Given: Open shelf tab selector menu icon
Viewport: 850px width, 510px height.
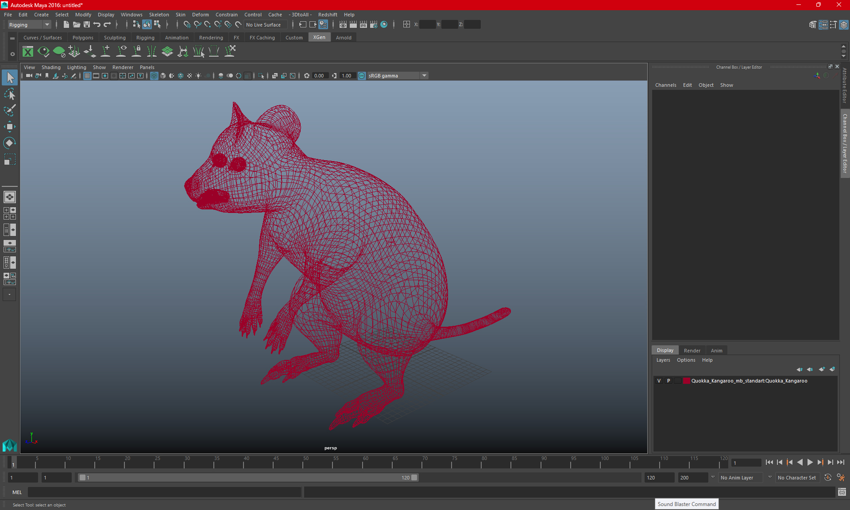Looking at the screenshot, I should pos(12,39).
